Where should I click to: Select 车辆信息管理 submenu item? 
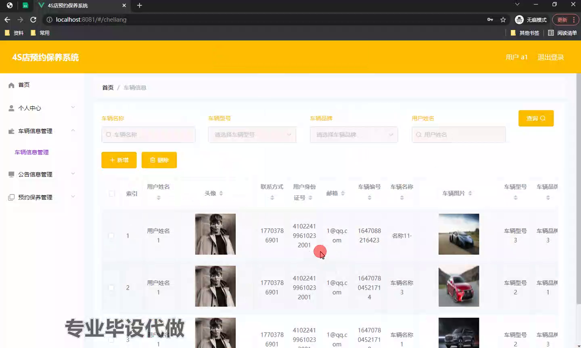(x=31, y=152)
